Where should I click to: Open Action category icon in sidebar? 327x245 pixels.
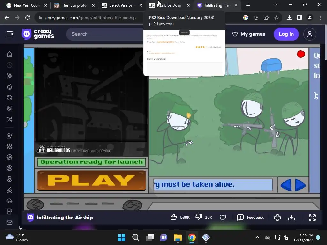(x=10, y=146)
